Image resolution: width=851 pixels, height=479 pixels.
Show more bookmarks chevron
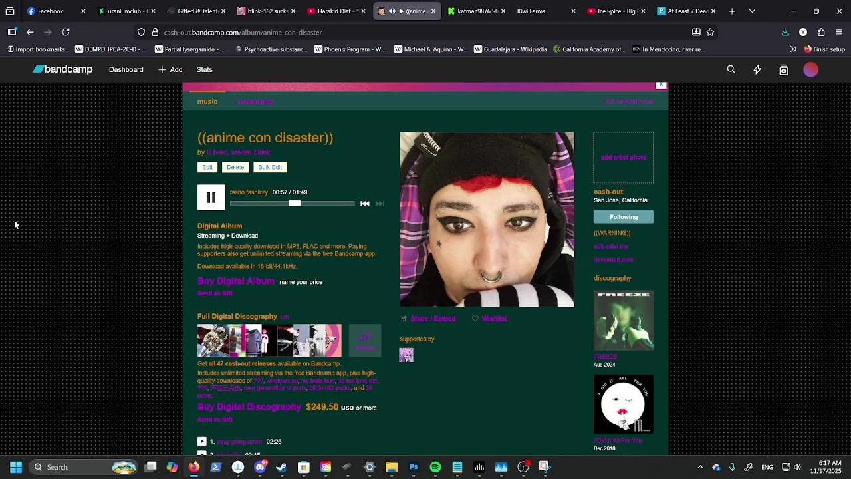pos(793,49)
